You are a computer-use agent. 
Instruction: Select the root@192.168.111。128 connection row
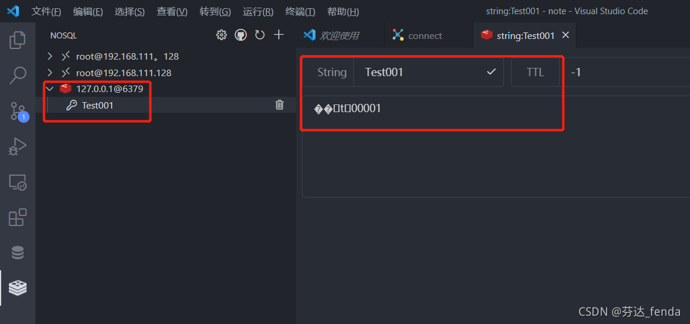click(x=165, y=56)
